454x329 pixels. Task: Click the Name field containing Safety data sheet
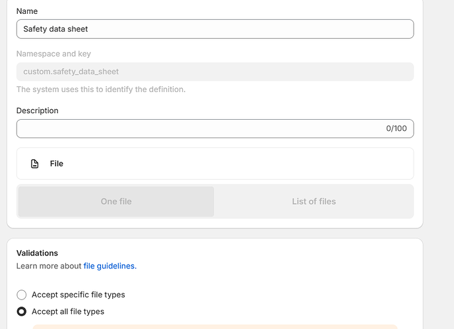[214, 29]
